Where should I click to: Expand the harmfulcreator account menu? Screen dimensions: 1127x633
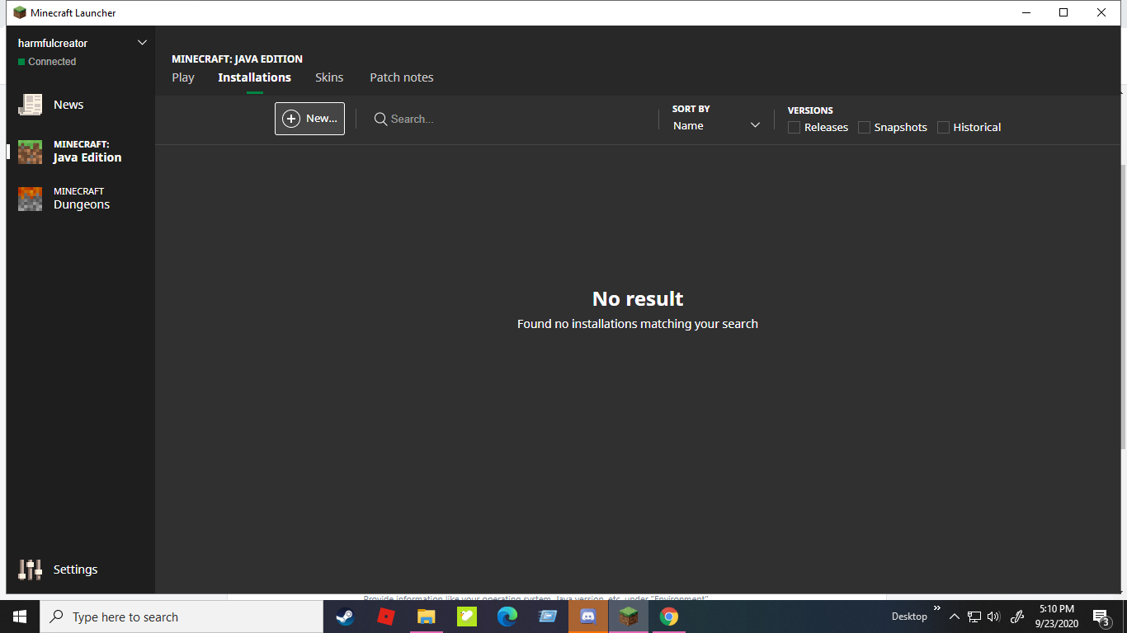coord(142,43)
